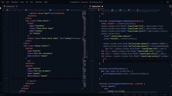Screen dimensions: 172x96
Task: Click class="btn btn-secondary" line
Action: point(40,53)
